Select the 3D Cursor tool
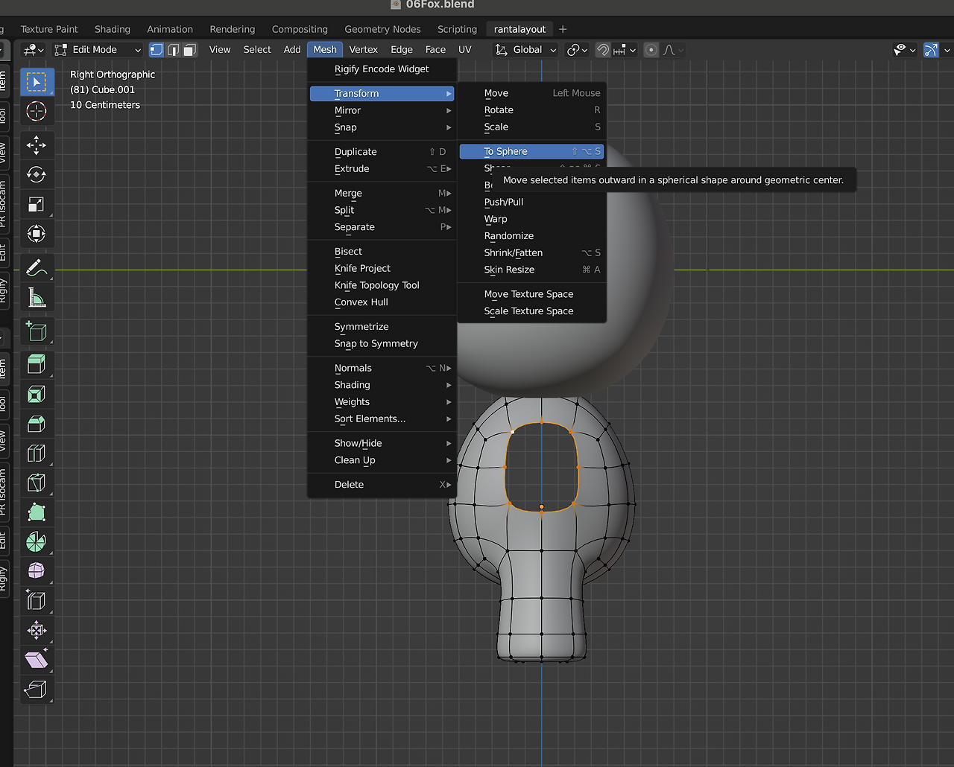954x767 pixels. click(36, 112)
